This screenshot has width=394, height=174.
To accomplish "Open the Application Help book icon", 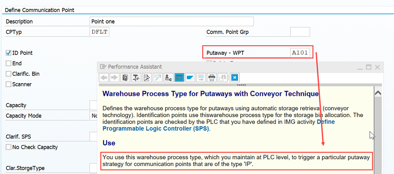I will [x=125, y=78].
